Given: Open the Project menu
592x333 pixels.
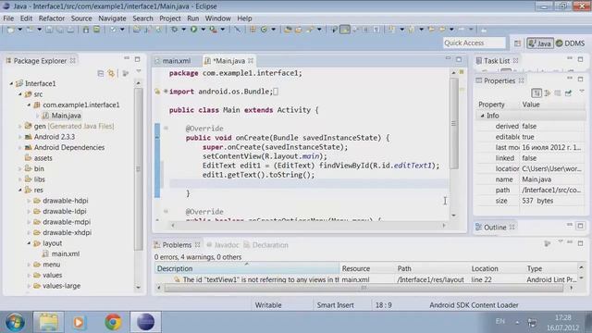Looking at the screenshot, I should (x=170, y=18).
